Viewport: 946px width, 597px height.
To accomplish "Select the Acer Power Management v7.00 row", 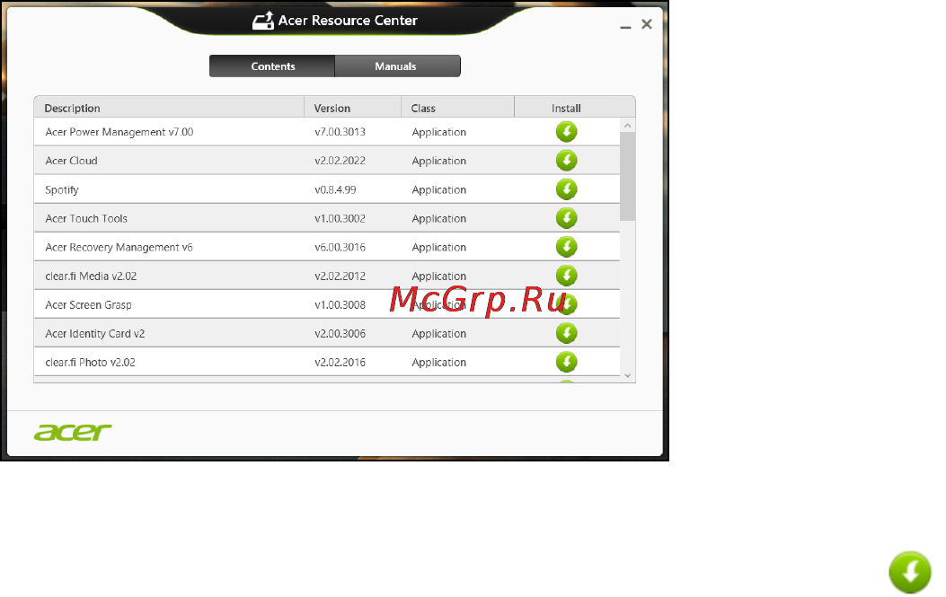I will tap(327, 131).
